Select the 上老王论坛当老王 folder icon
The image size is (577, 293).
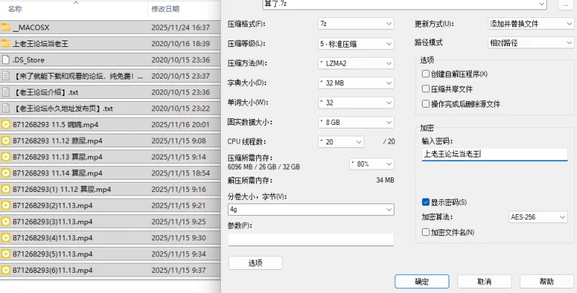[x=6, y=43]
